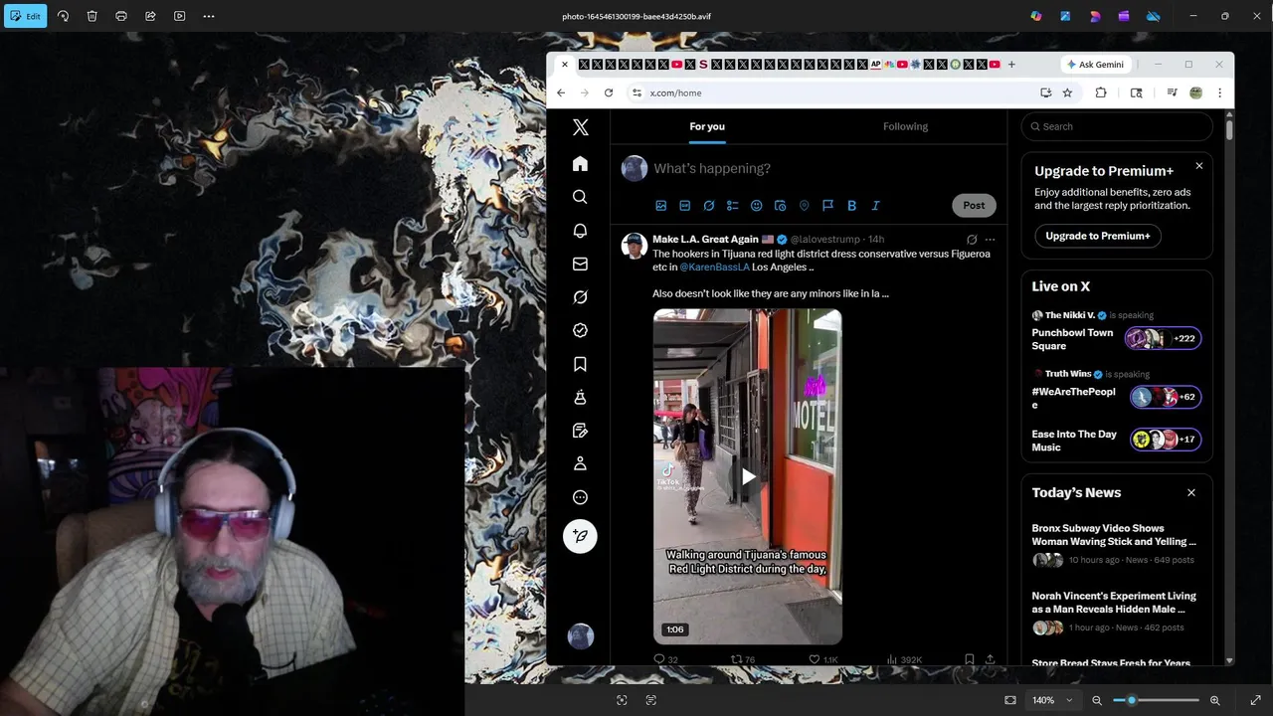1273x716 pixels.
Task: Rotate the photo using the rotate icon
Action: tap(63, 16)
